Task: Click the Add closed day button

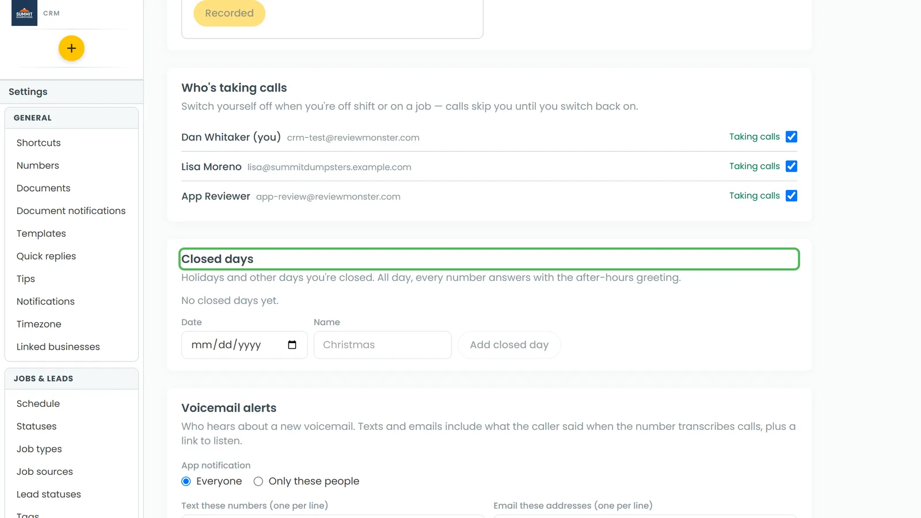Action: 509,345
